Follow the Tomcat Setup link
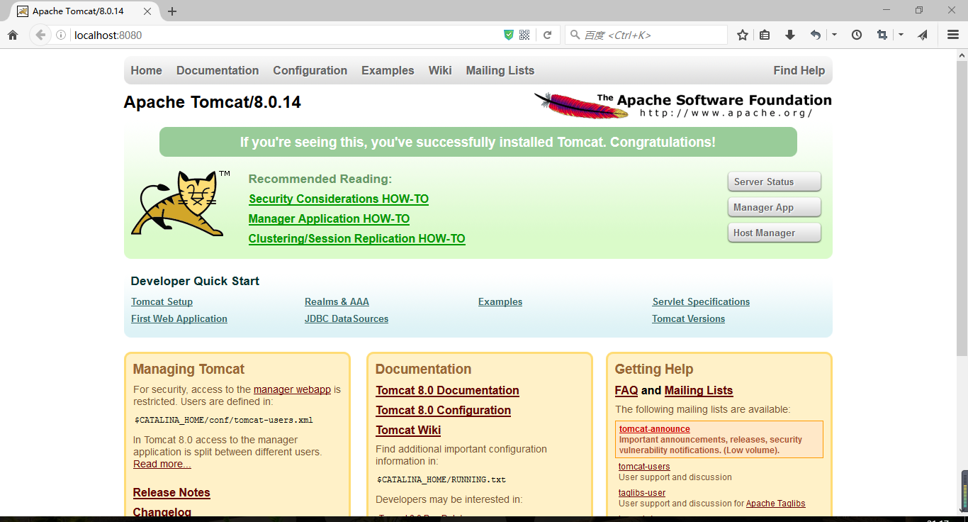 coord(162,301)
